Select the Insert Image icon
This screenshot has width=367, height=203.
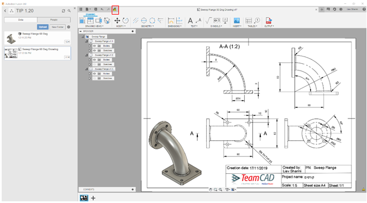[237, 21]
